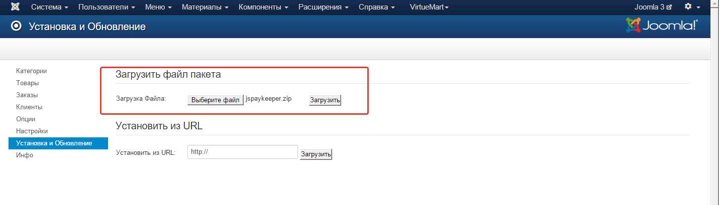Viewport: 719px width, 205px height.
Task: Open the Компоненты menu
Action: (x=263, y=8)
